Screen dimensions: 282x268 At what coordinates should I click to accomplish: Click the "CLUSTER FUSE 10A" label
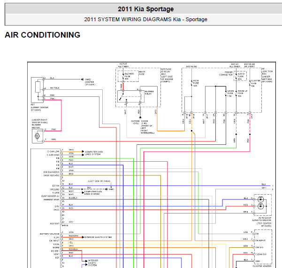256,83
